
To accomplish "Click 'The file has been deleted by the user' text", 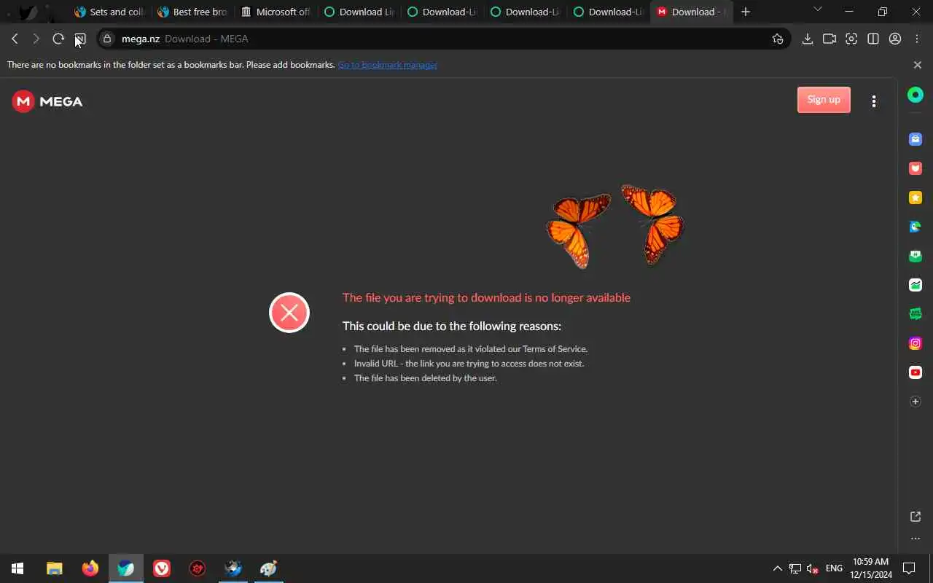I will click(426, 378).
